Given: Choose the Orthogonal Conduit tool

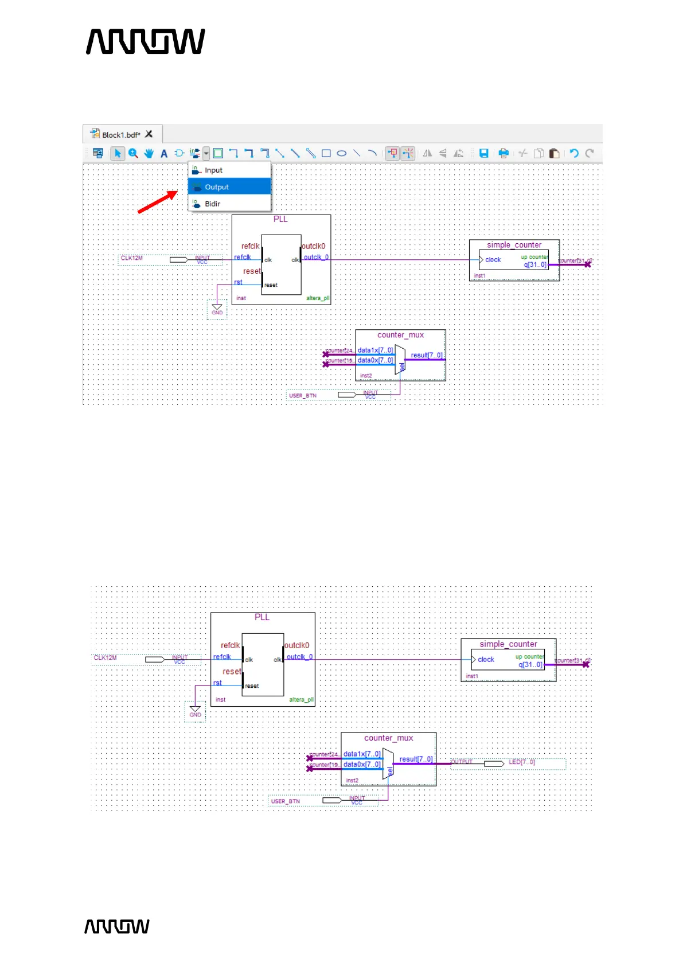Looking at the screenshot, I should tap(264, 153).
